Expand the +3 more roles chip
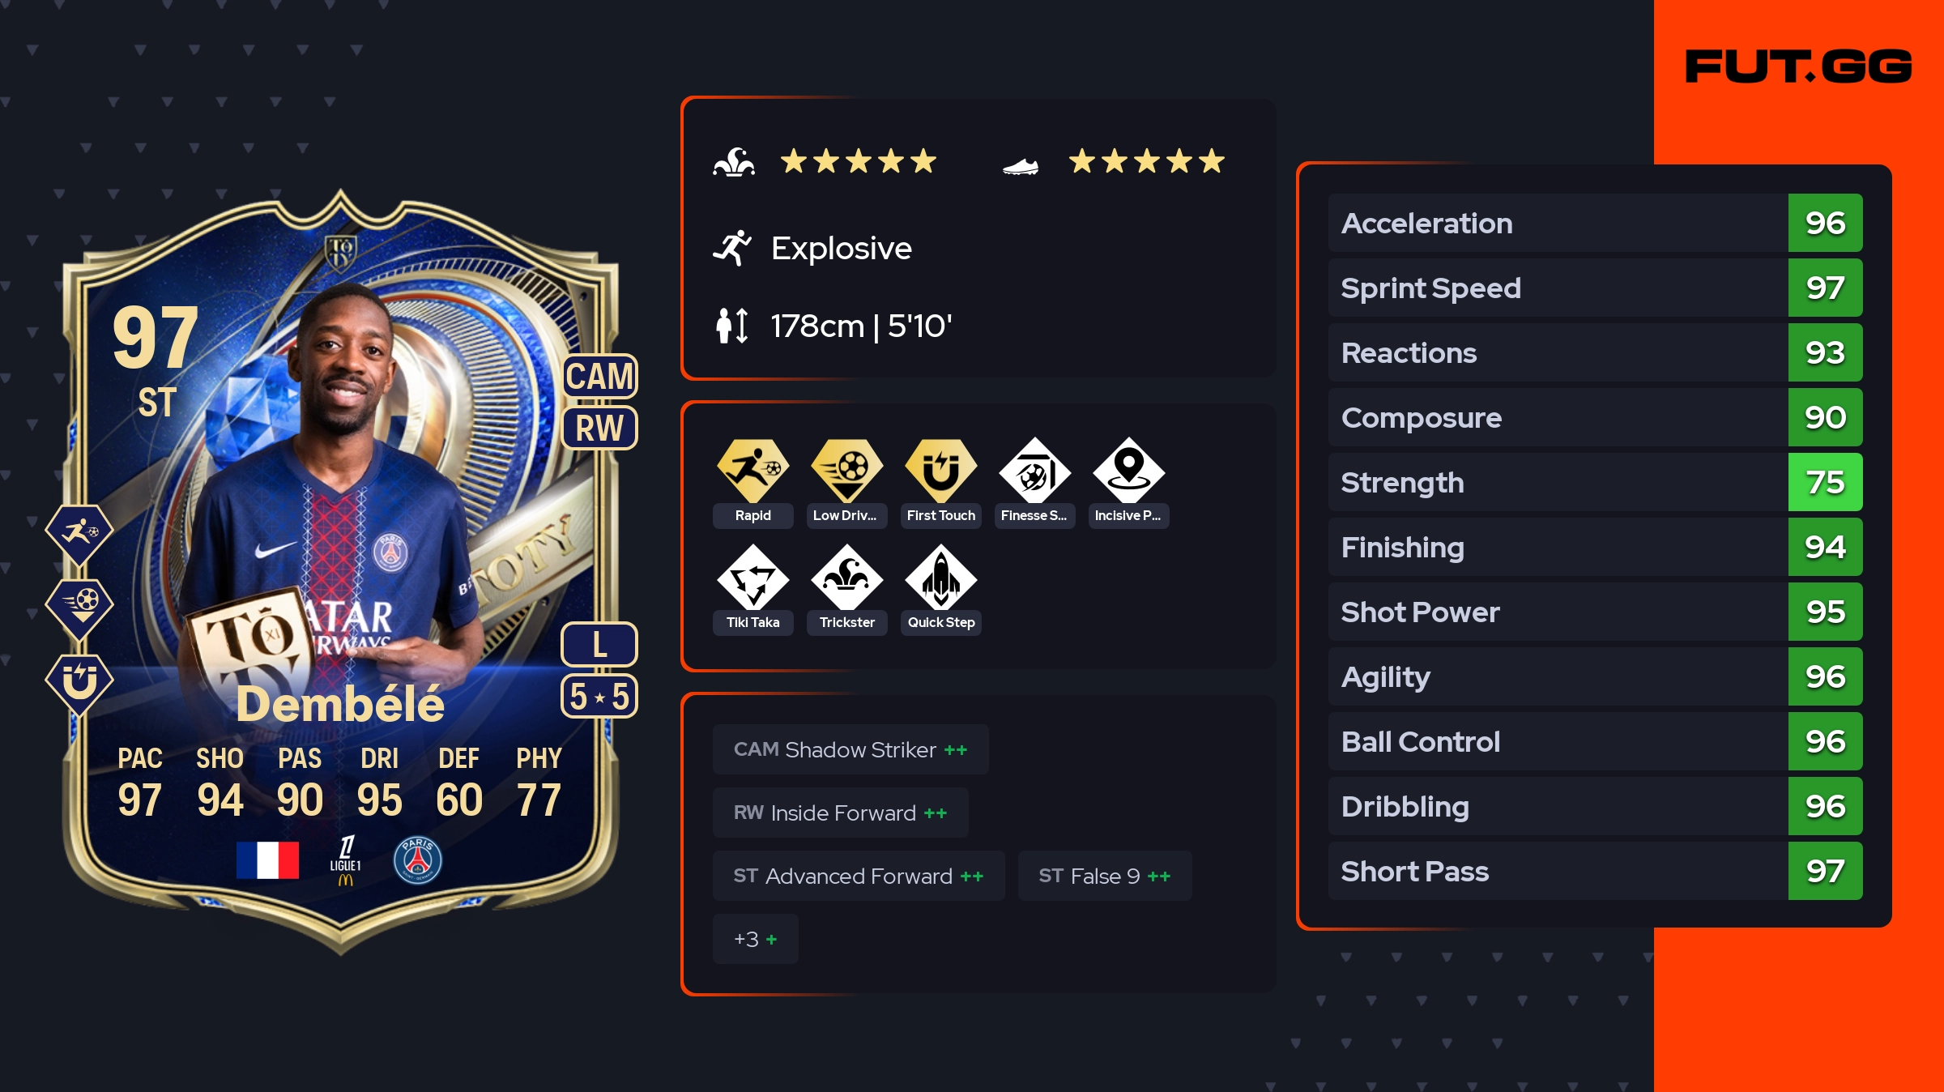Screen dimensions: 1944x1092 [755, 939]
